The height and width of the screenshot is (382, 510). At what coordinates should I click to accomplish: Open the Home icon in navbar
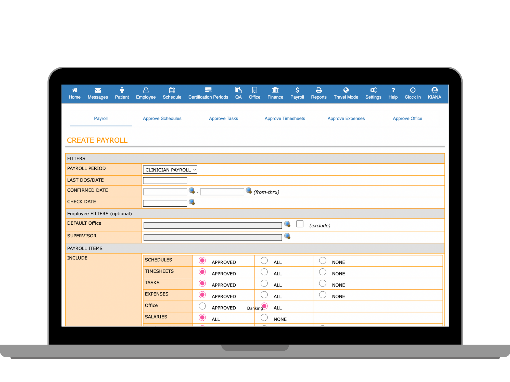coord(74,90)
